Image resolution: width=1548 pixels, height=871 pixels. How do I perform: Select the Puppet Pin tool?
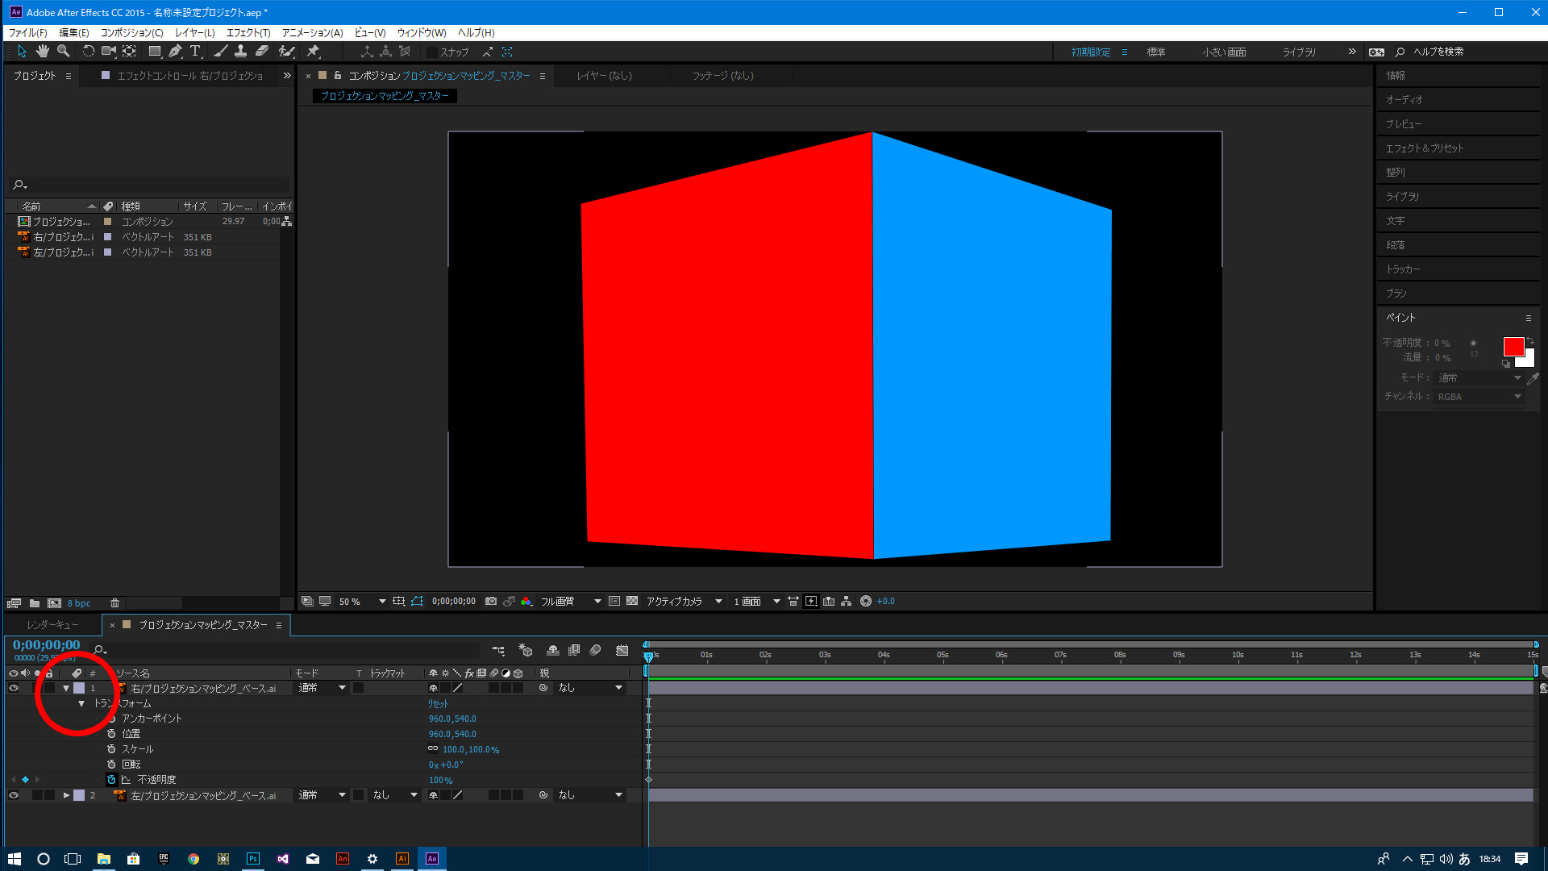[314, 51]
